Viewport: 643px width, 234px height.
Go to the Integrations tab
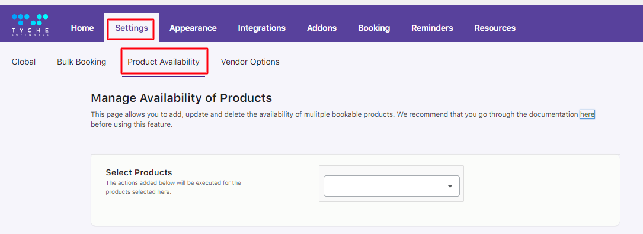(x=261, y=28)
